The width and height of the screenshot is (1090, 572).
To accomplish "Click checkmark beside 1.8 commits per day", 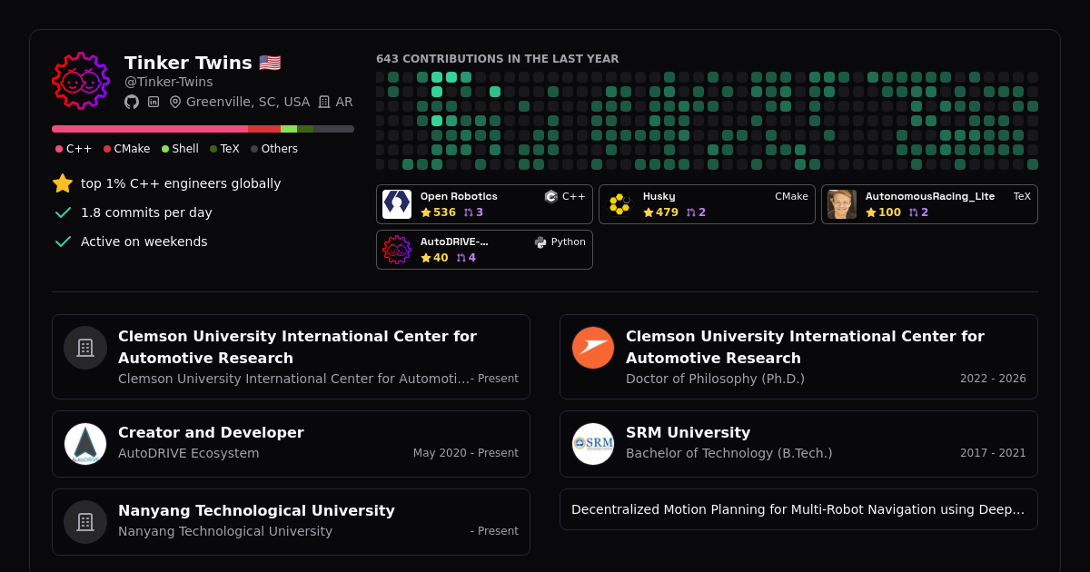I will [63, 212].
